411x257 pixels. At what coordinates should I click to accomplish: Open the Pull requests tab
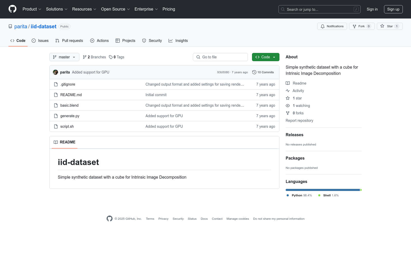coord(69,41)
